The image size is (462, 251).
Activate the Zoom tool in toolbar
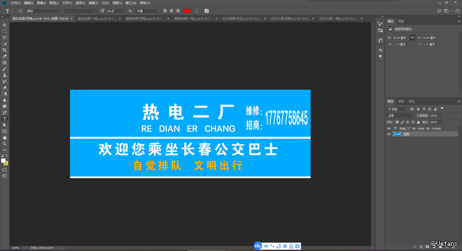click(5, 144)
